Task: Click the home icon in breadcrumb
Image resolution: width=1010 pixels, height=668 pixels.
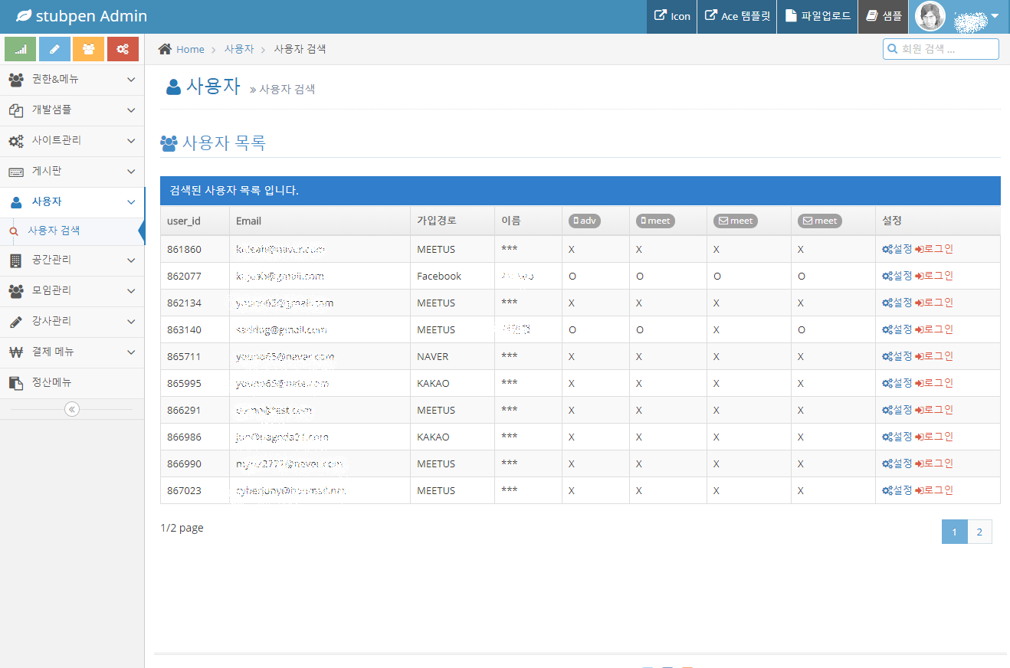Action: 165,49
